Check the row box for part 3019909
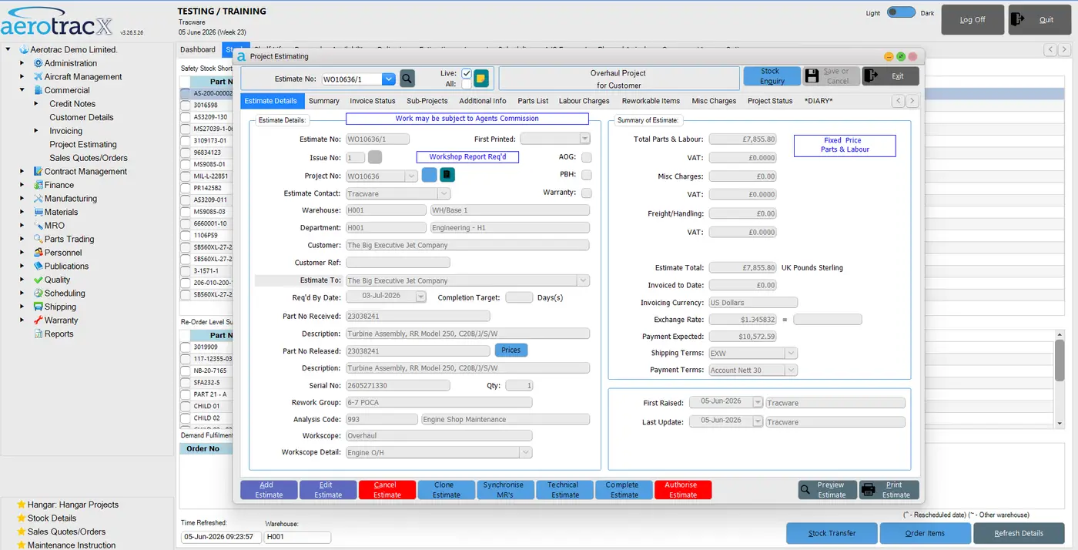Viewport: 1078px width, 550px height. tap(185, 347)
